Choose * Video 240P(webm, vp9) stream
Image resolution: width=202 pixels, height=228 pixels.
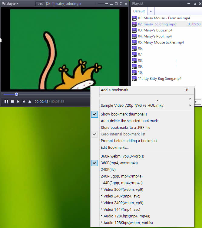point(142,203)
